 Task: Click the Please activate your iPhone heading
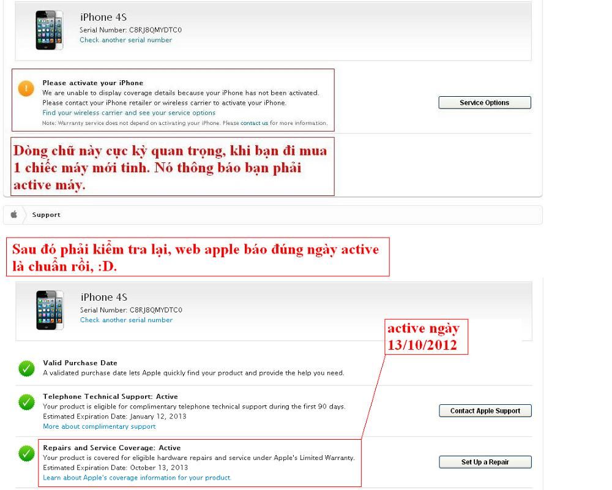(x=93, y=83)
